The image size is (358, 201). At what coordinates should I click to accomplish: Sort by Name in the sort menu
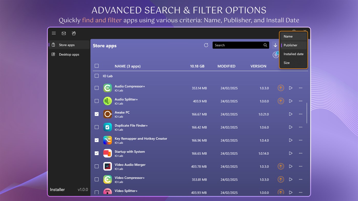point(294,37)
